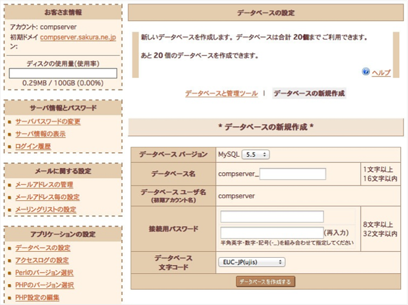Click the データベースを作成する button
The width and height of the screenshot is (408, 305).
(x=265, y=282)
